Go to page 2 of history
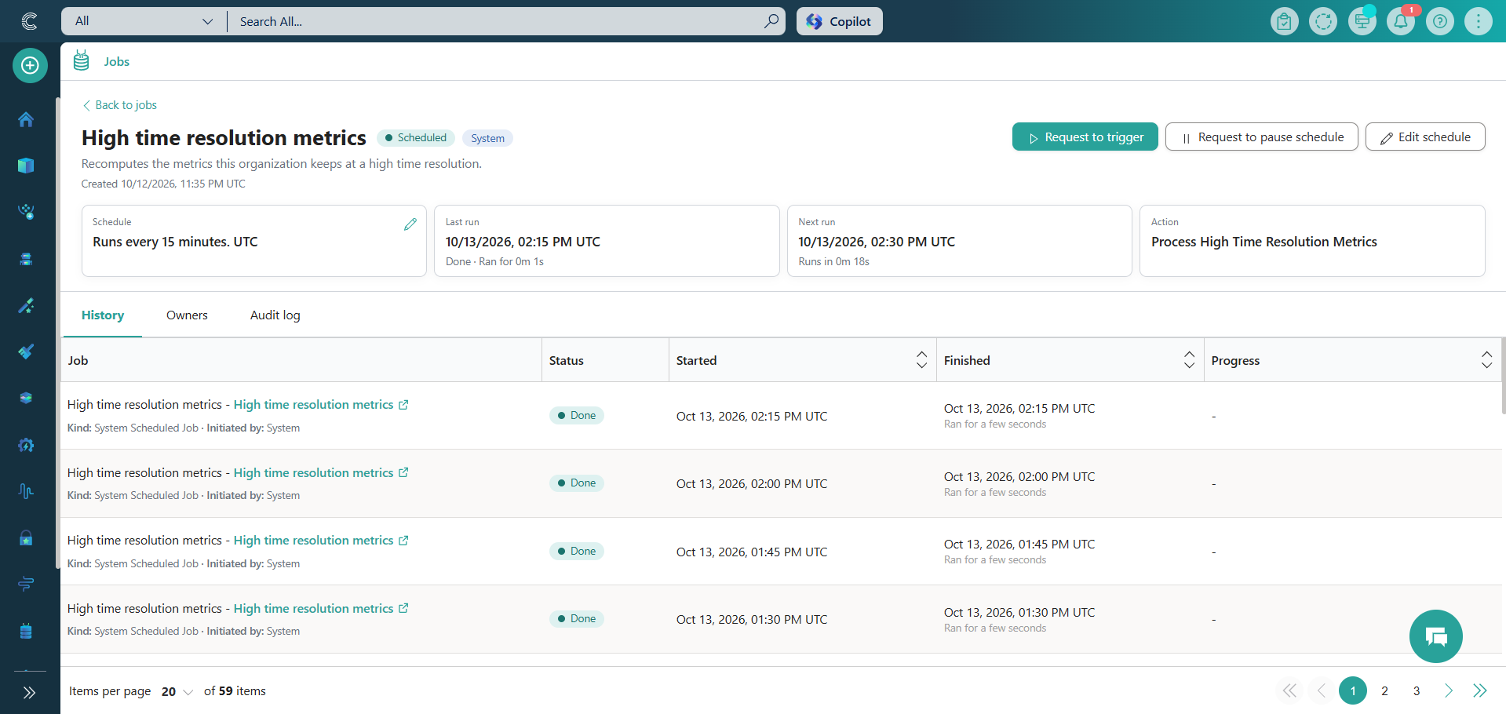 point(1384,690)
